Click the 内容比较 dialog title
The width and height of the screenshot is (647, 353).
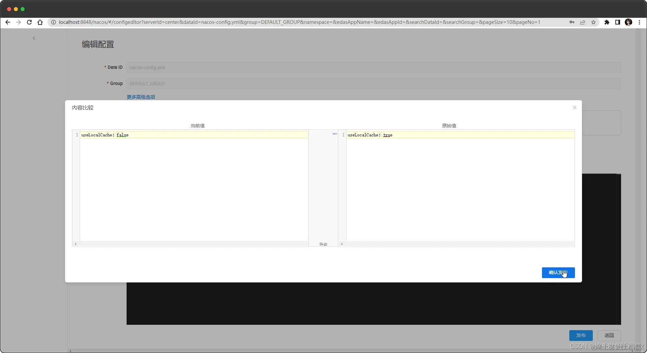[x=83, y=108]
